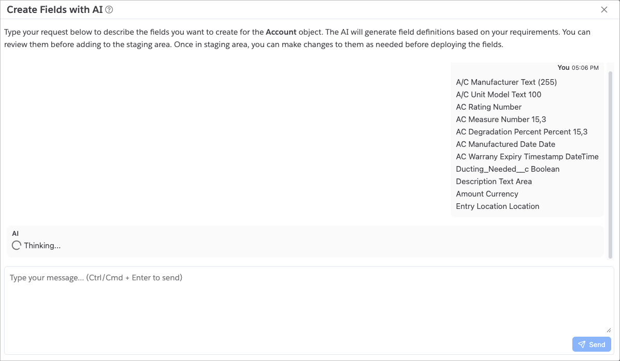Close the Create Fields with AI dialog

(x=604, y=10)
